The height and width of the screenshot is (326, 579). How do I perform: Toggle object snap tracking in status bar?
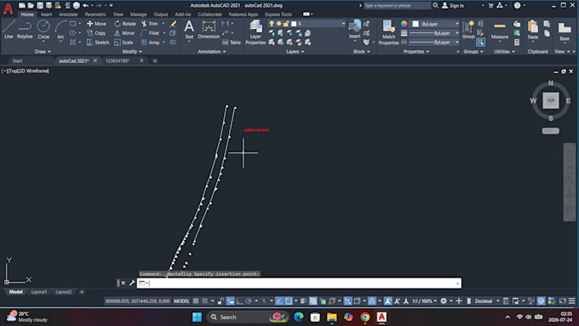(x=279, y=301)
